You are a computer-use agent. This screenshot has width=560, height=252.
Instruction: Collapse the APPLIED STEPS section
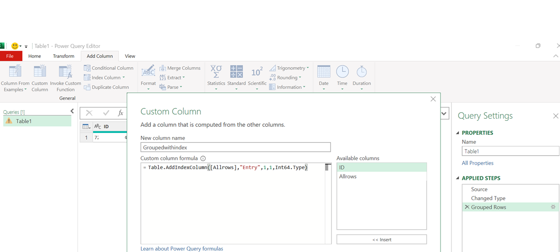coord(457,178)
